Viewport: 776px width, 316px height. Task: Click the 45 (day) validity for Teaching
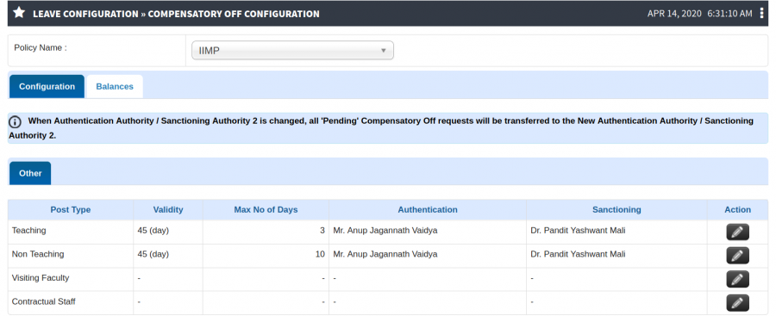coord(153,231)
